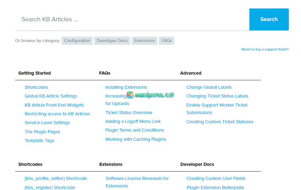The height and width of the screenshot is (190, 301).
Task: Click the FAQs section heading
Action: (105, 73)
